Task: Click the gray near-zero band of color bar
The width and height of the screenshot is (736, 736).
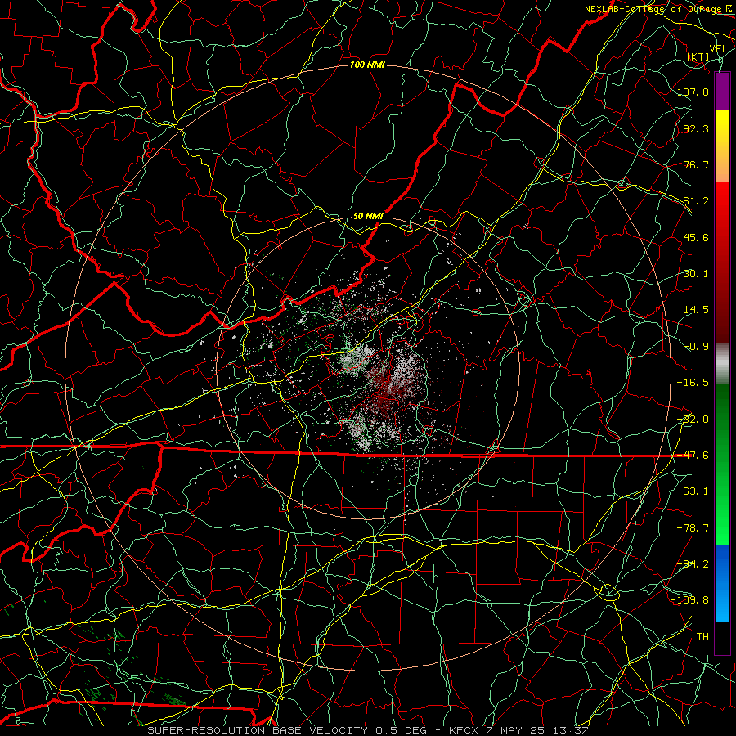Action: (x=722, y=364)
